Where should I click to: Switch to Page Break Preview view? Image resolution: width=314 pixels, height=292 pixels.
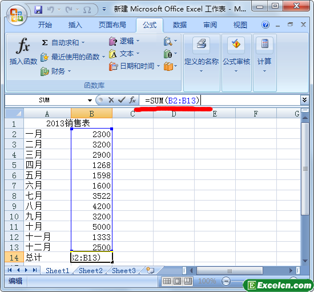pyautogui.click(x=188, y=281)
